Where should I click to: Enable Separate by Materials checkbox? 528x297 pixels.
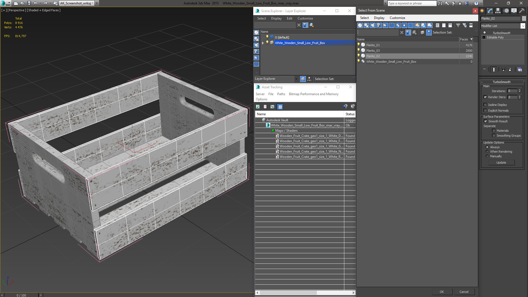494,131
